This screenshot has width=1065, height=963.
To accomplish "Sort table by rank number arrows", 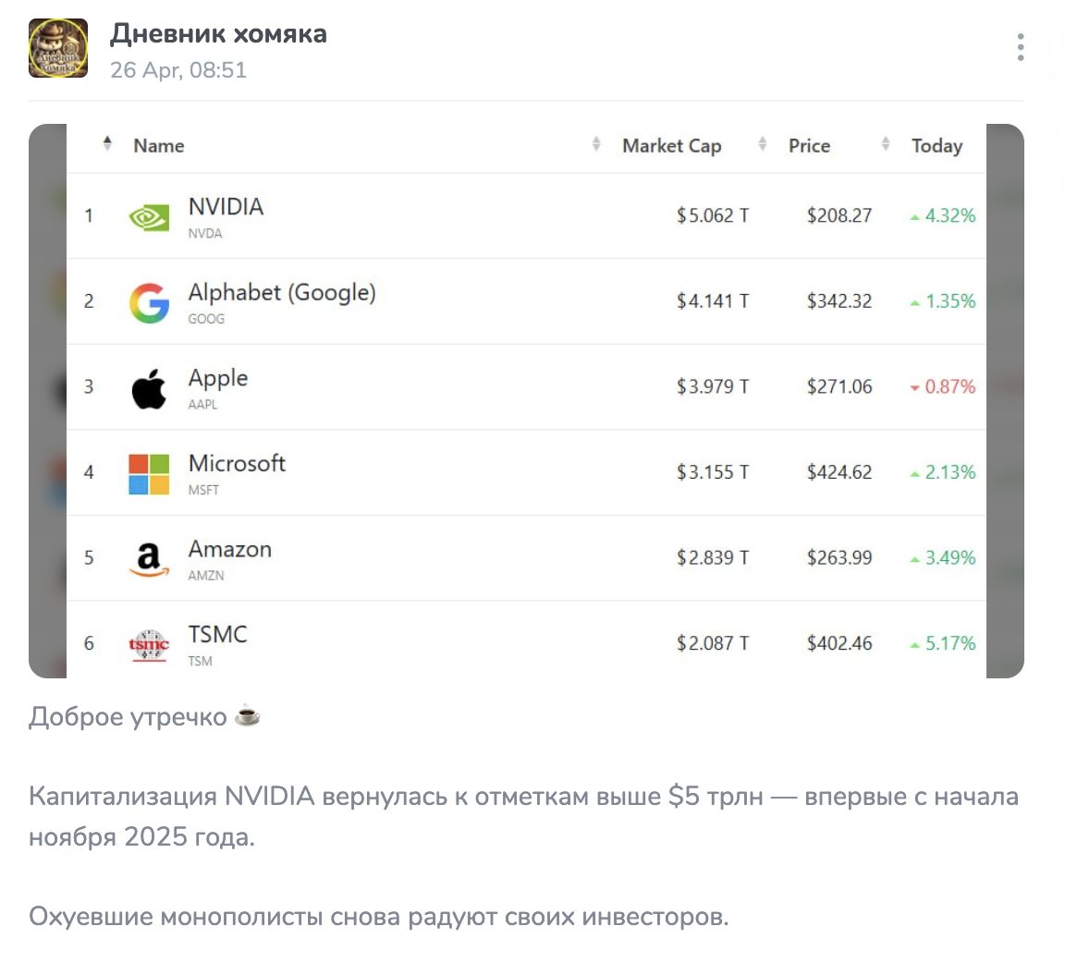I will pos(107,144).
